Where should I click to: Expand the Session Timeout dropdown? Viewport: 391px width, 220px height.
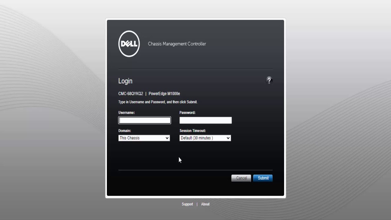tap(205, 138)
